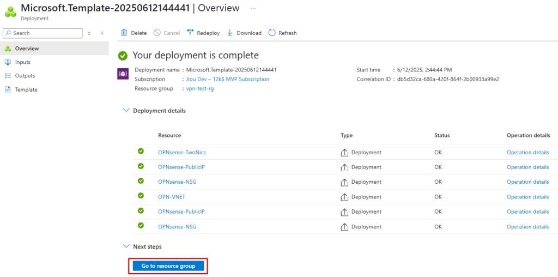Image resolution: width=558 pixels, height=277 pixels.
Task: Click the green deployment complete checkmark
Action: tap(123, 56)
